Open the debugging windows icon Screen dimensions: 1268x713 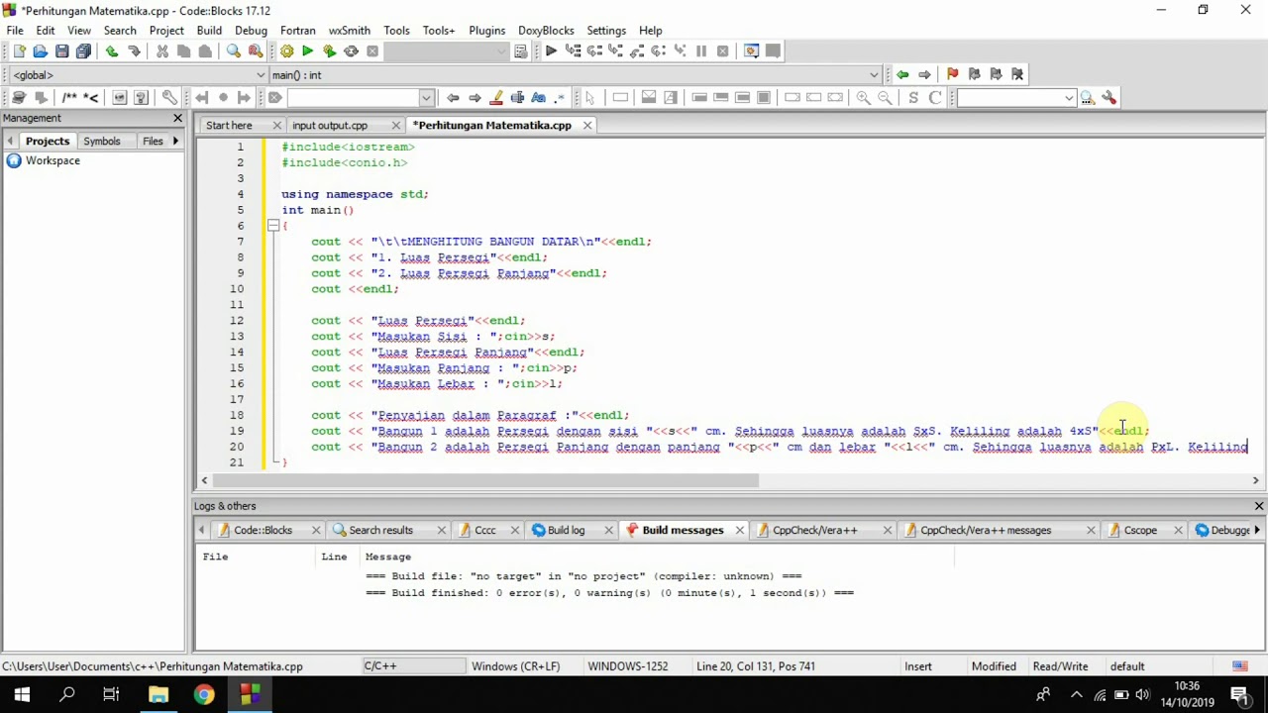[751, 51]
